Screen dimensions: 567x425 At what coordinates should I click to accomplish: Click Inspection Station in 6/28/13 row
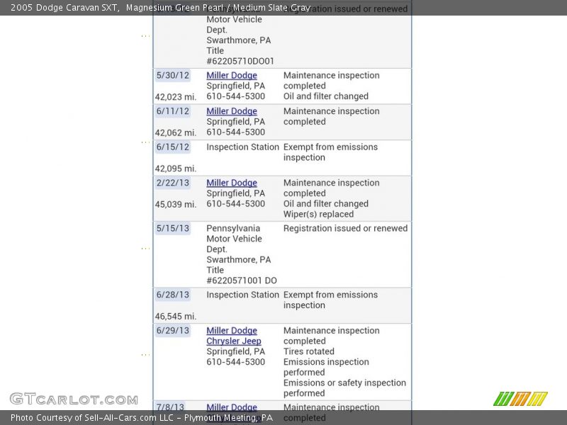242,295
